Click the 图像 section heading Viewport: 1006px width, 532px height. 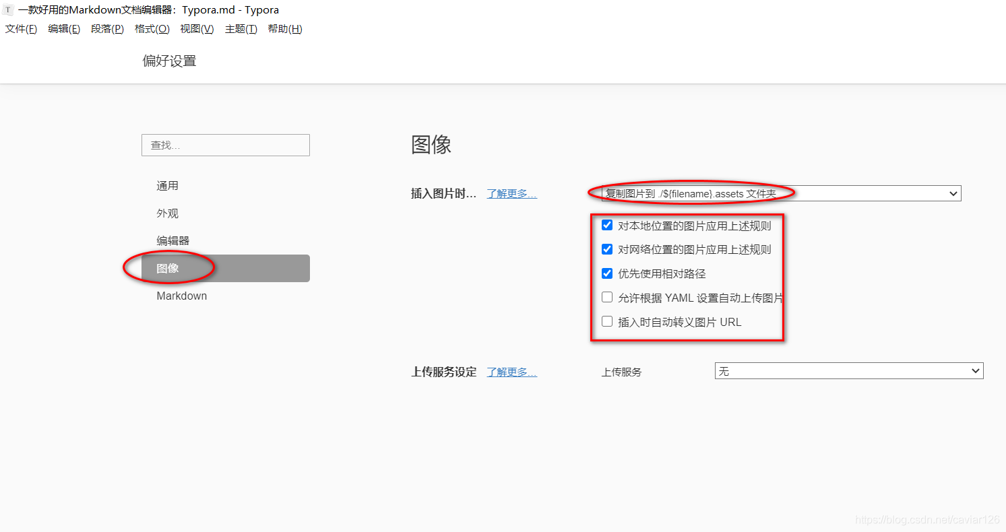click(431, 144)
